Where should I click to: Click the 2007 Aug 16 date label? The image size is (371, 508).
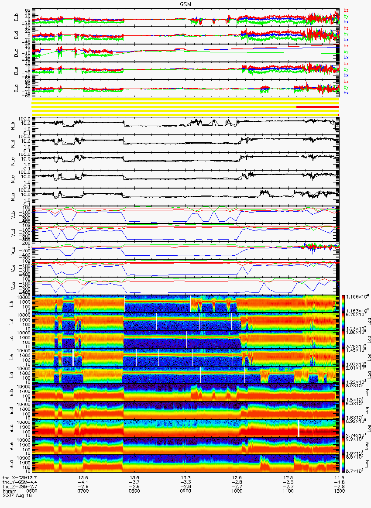click(17, 495)
